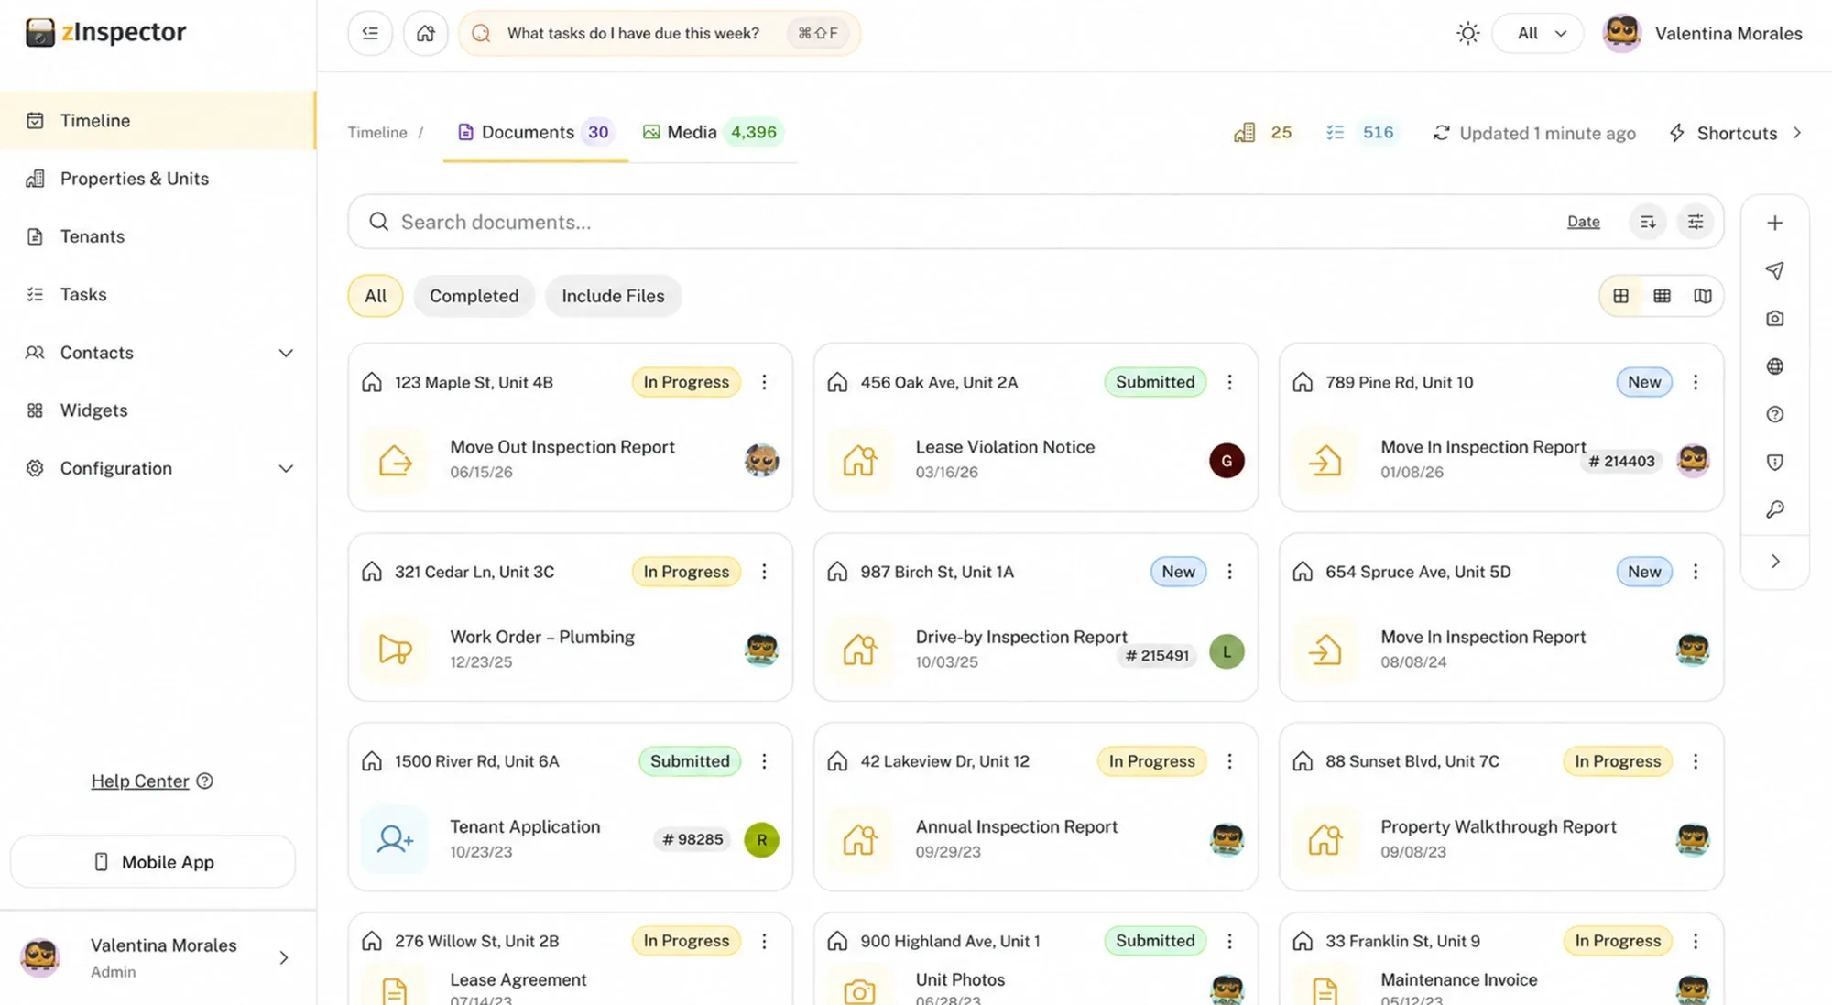Click the globe icon in right toolbar
The width and height of the screenshot is (1832, 1005).
pos(1774,366)
